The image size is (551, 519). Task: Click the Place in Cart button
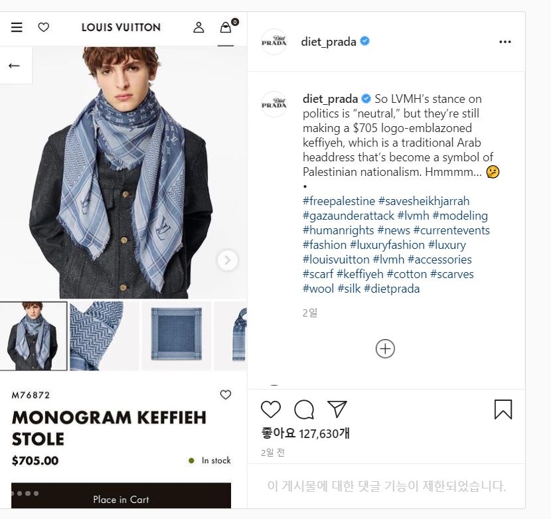click(x=121, y=496)
